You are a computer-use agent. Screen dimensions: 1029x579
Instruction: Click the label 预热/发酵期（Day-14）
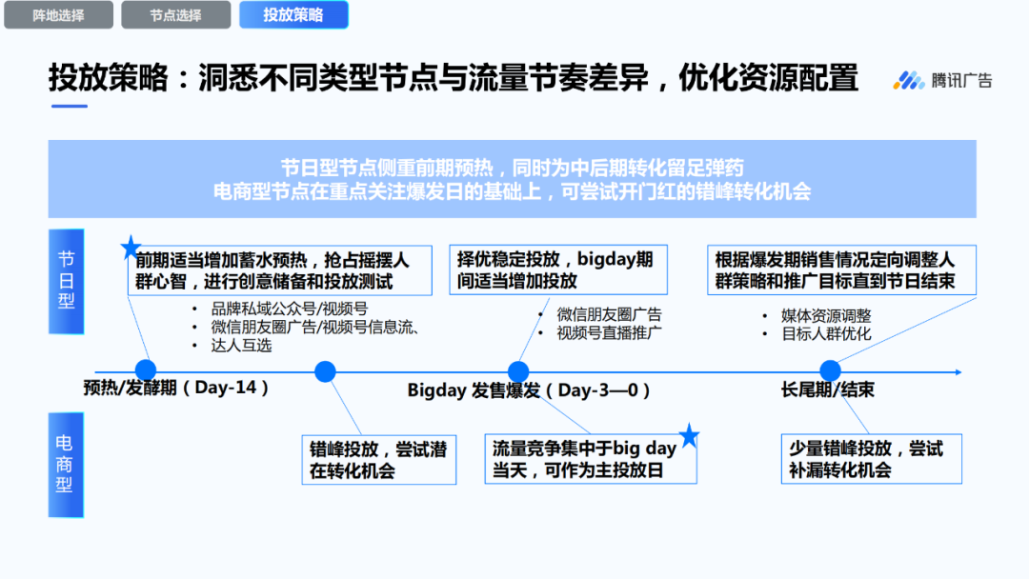click(x=176, y=388)
